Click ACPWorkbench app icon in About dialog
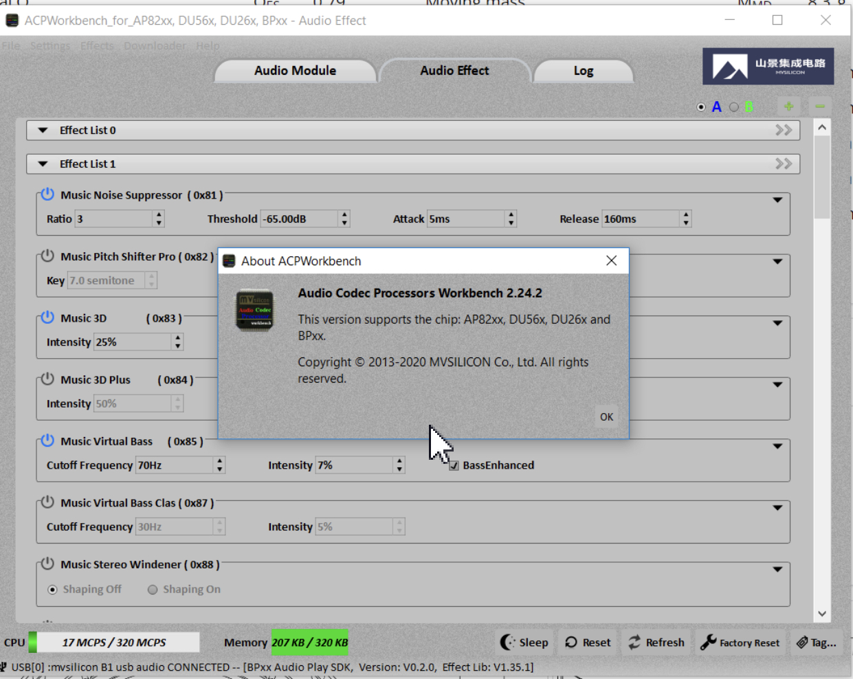This screenshot has height=679, width=853. 255,311
